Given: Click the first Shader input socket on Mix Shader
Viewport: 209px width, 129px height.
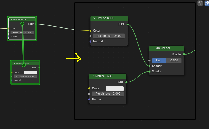Looking at the screenshot, I should pyautogui.click(x=149, y=66).
